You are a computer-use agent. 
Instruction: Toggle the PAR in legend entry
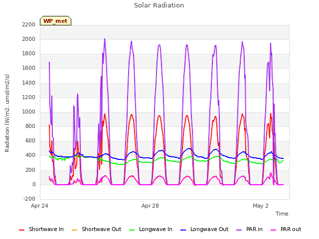(249, 229)
